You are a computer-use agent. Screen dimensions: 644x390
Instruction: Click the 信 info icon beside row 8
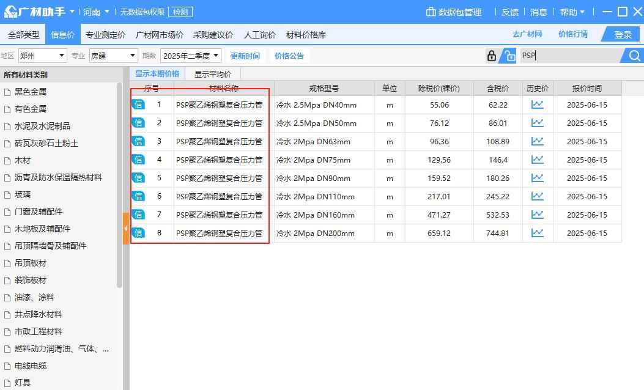(139, 233)
